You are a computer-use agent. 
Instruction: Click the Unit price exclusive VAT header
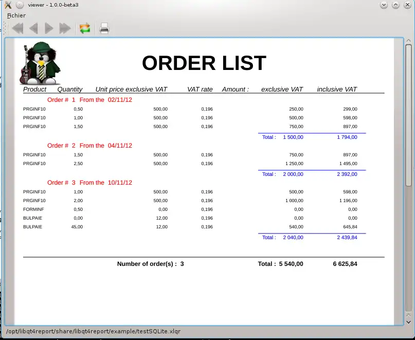pyautogui.click(x=131, y=89)
